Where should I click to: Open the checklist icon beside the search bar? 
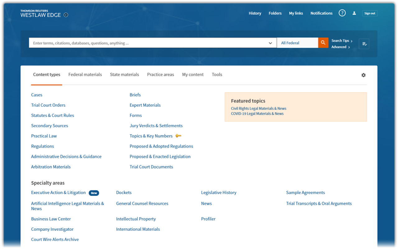pyautogui.click(x=364, y=44)
